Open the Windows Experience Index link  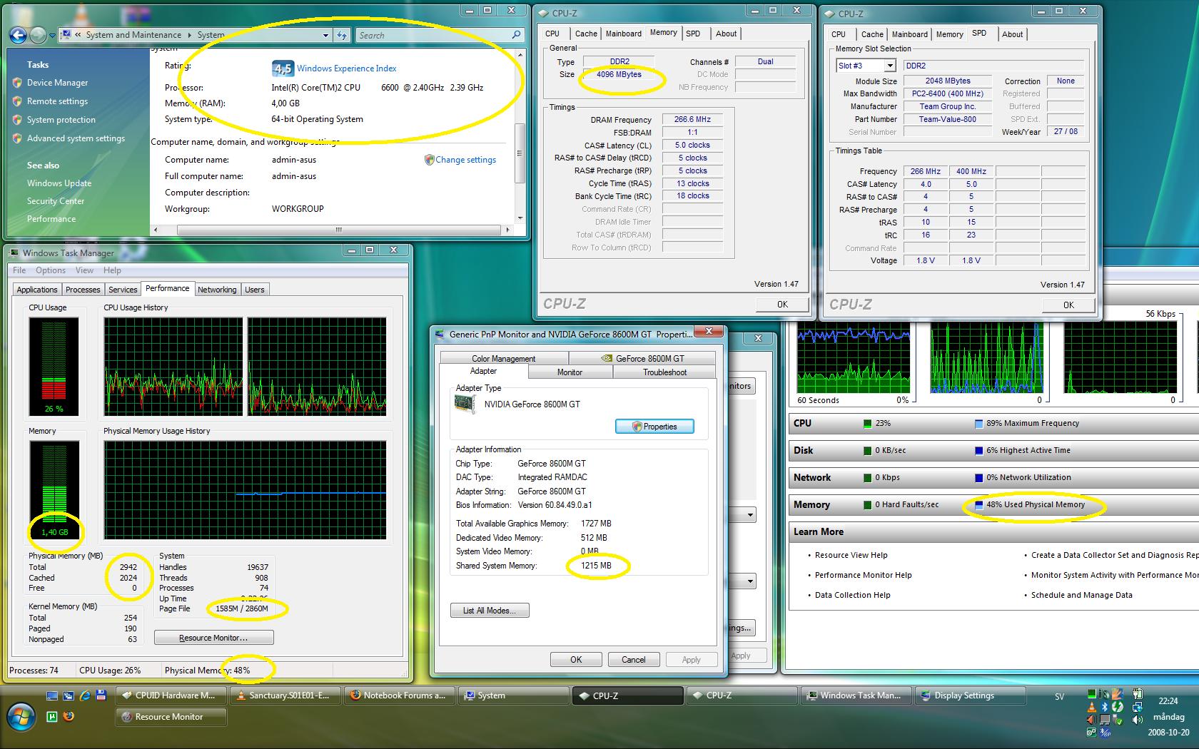point(346,68)
